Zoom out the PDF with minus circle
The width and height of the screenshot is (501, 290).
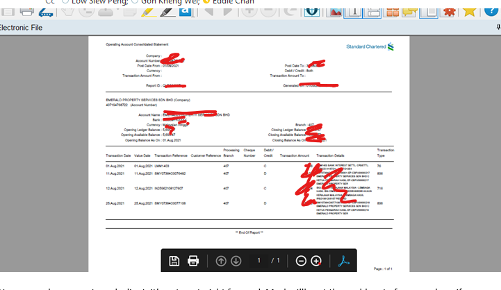(x=301, y=261)
